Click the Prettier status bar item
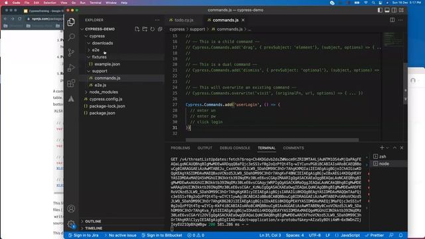 tap(375, 235)
